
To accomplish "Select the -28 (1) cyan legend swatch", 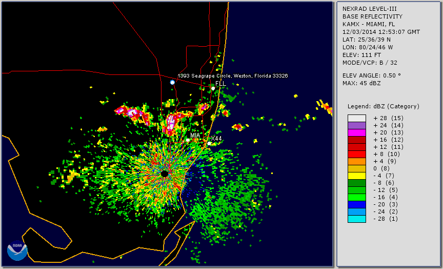I will click(x=357, y=219).
